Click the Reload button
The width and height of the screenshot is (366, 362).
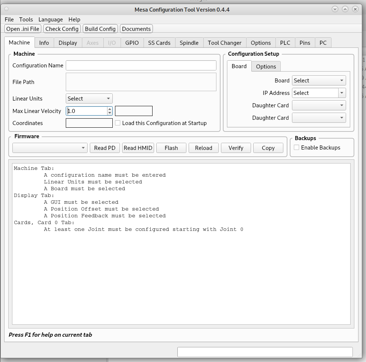[204, 148]
